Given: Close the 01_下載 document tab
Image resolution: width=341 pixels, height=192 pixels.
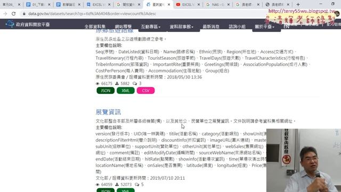Looking at the screenshot, I should [x=49, y=4].
